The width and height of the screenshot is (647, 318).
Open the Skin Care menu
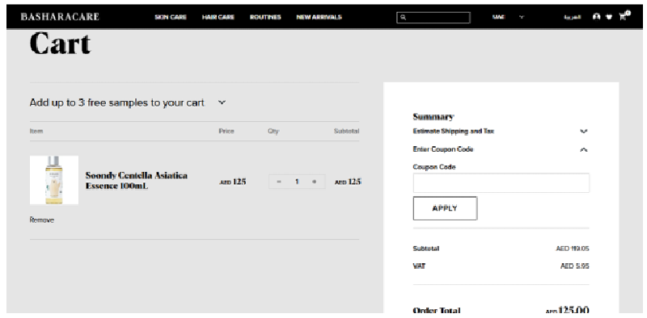coord(171,17)
